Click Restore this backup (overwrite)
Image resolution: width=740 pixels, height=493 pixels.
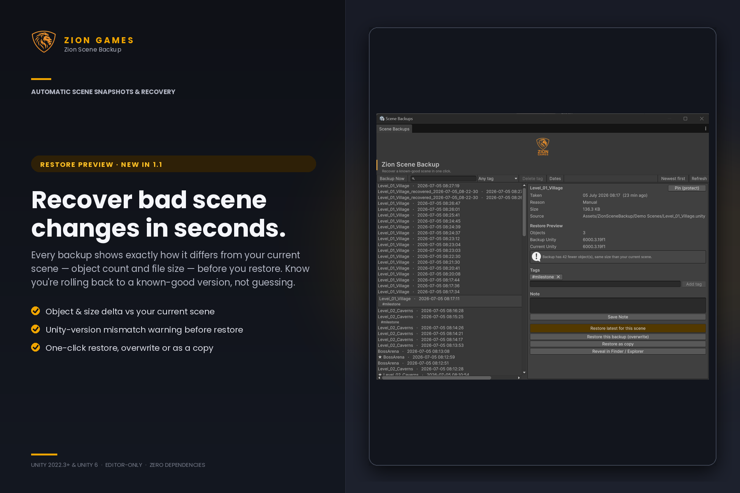click(618, 337)
